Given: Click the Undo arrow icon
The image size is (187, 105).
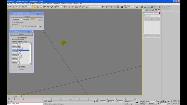Looking at the screenshot, I should point(10,7).
